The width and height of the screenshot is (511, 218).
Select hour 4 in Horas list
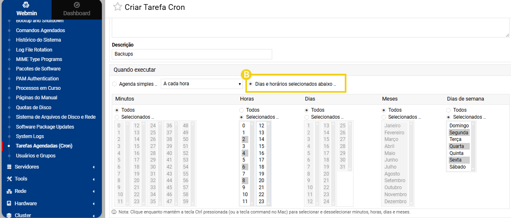tap(245, 153)
